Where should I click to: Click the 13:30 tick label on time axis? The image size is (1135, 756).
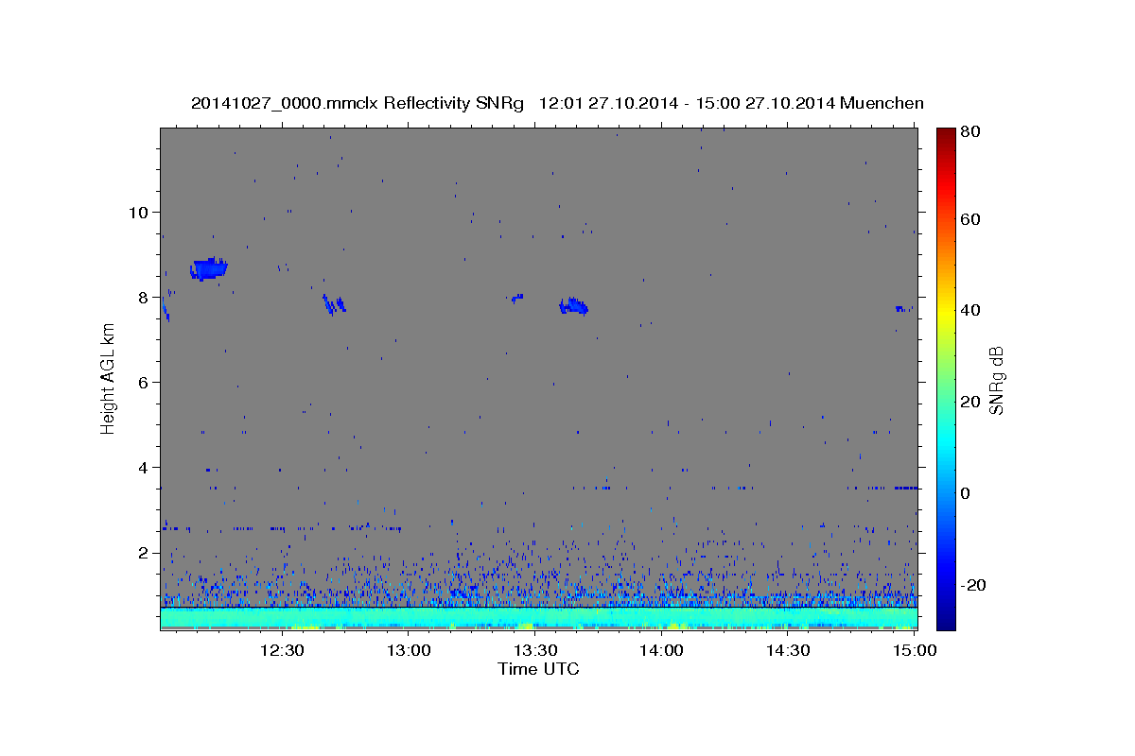[x=535, y=650]
